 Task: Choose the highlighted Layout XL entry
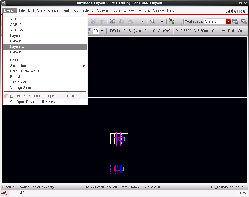coord(45,46)
